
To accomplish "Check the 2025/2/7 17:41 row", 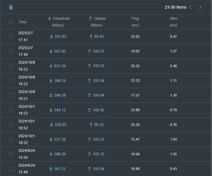I will [11, 37].
